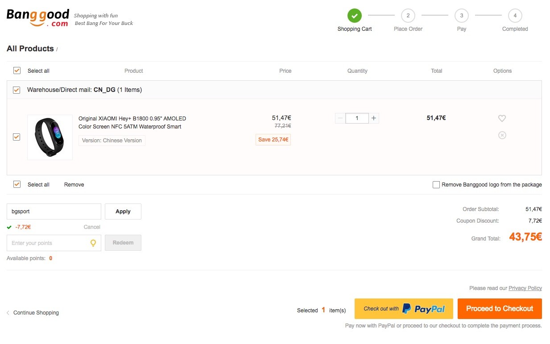
Task: Click the Banggood.com logo
Action: 38,18
